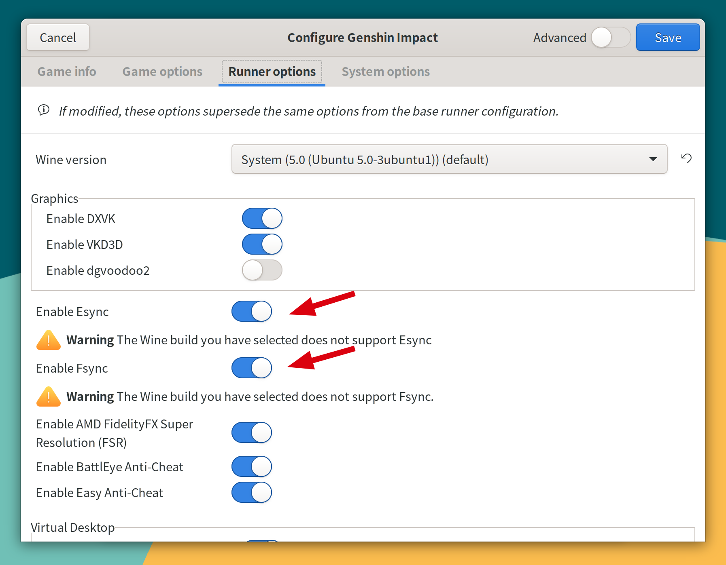The image size is (726, 565).
Task: Click the 'Enable Easy Anti-Cheat' label
Action: tap(100, 493)
